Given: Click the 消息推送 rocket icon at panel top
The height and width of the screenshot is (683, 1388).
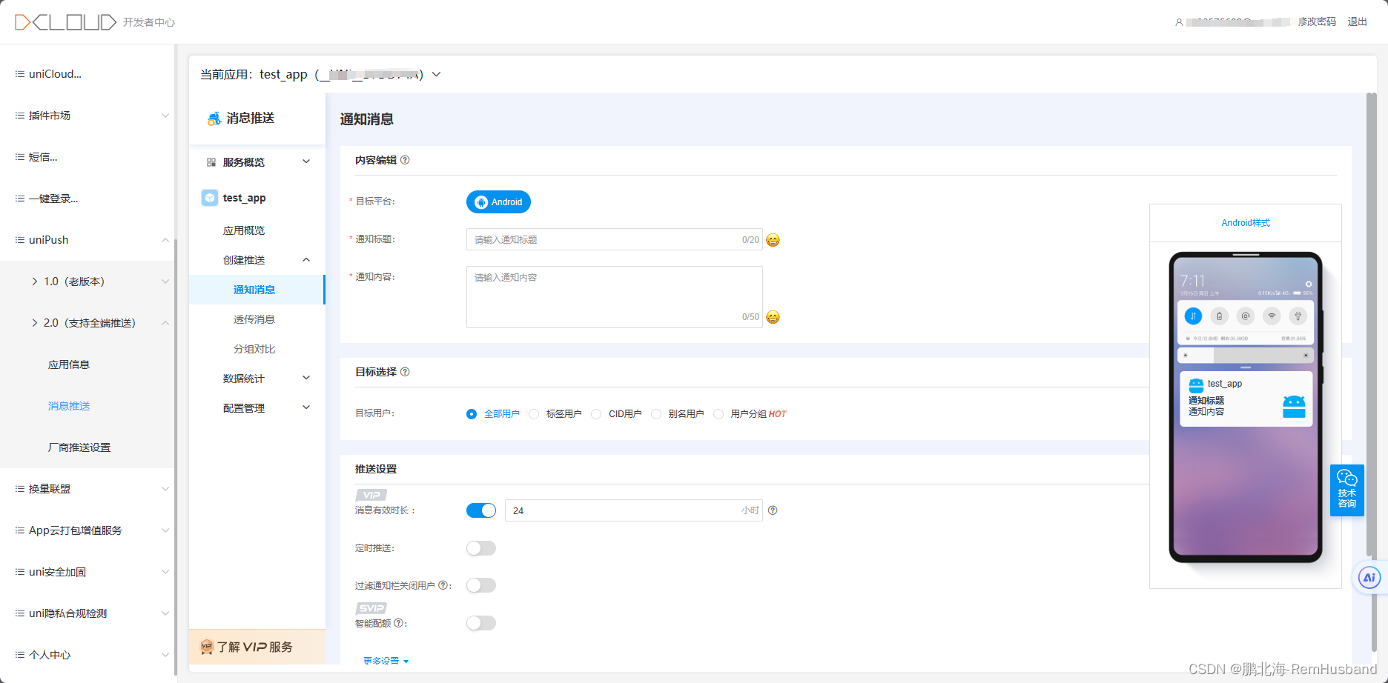Looking at the screenshot, I should [x=214, y=118].
